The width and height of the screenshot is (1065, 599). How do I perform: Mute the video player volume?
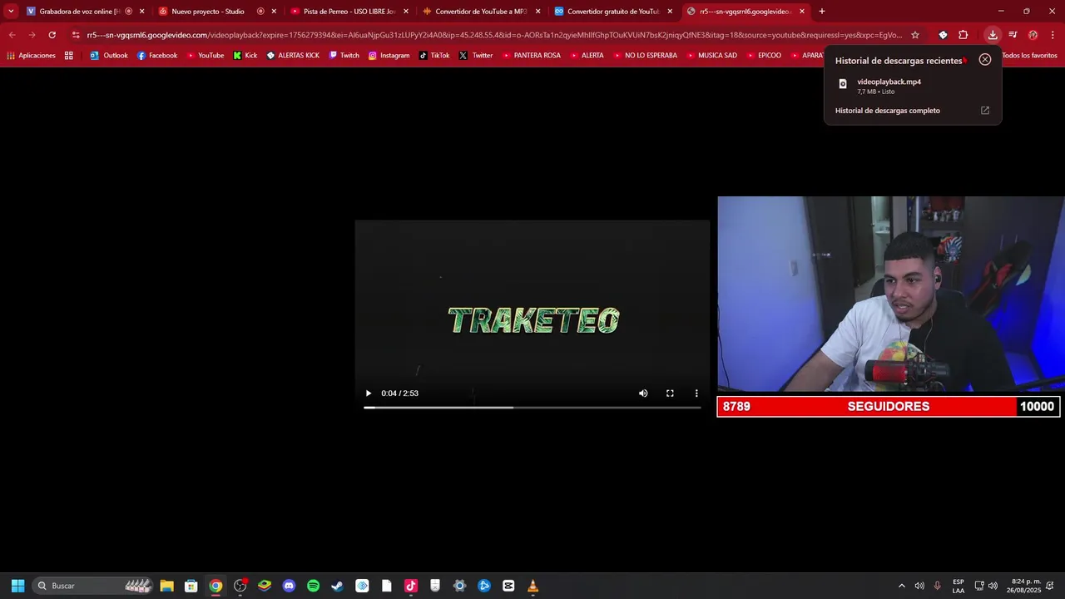tap(643, 394)
